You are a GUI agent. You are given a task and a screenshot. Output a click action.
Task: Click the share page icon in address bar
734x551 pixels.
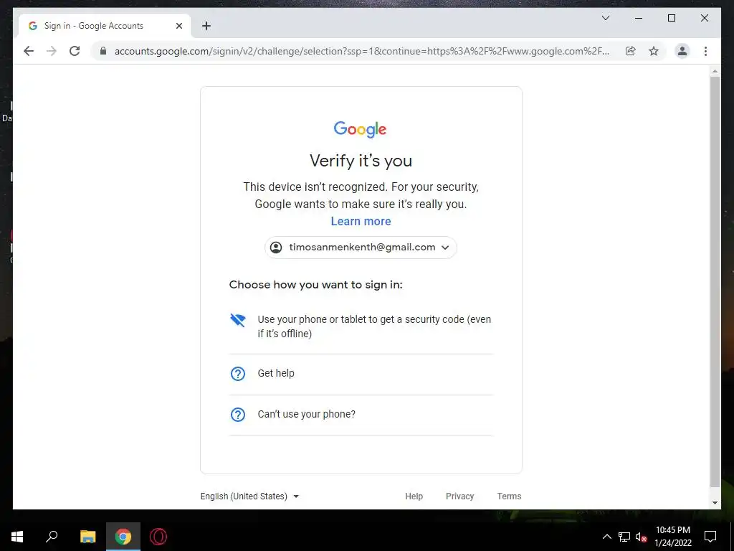coord(631,51)
